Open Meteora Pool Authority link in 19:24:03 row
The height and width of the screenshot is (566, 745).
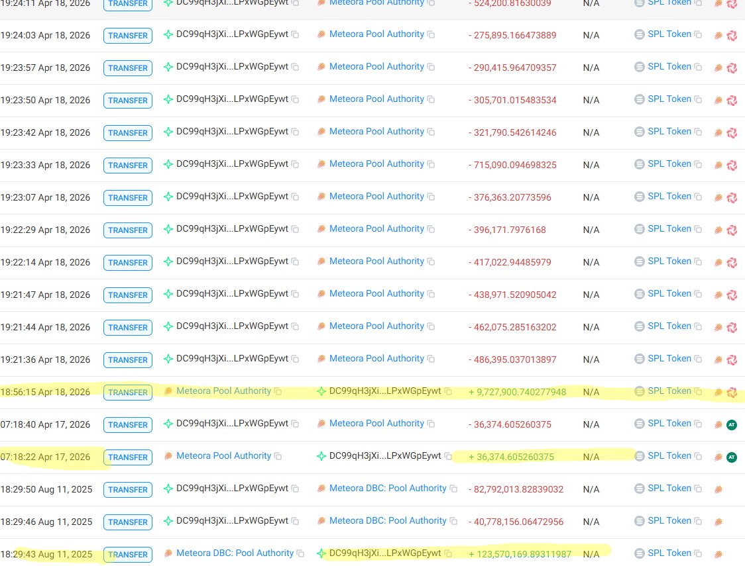point(376,34)
